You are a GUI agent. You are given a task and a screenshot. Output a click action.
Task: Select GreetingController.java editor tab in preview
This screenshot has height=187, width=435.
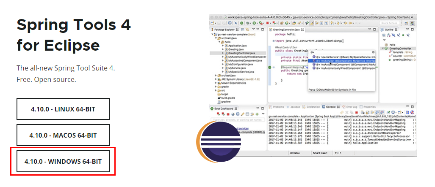click(x=287, y=30)
